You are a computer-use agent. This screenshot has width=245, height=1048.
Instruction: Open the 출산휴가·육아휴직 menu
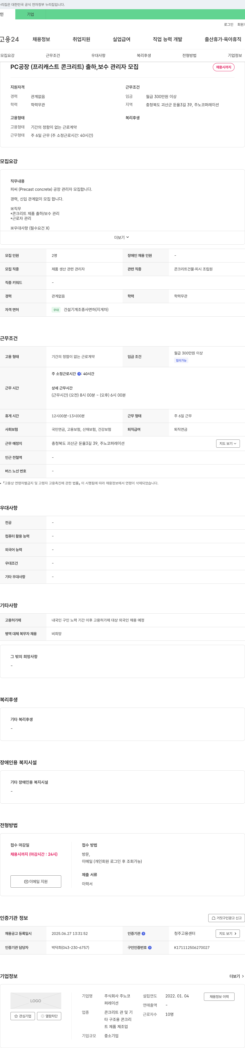point(223,40)
